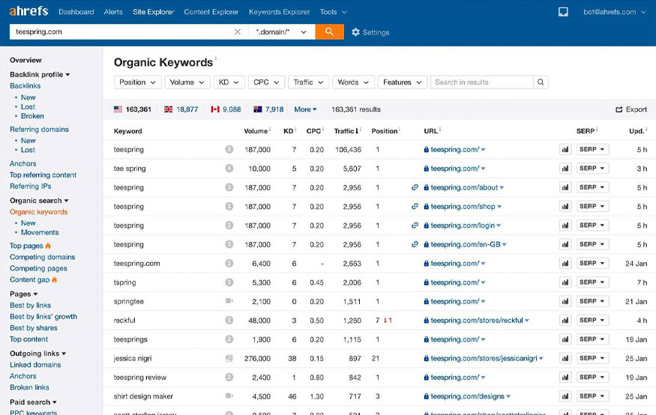Click the magnifier in Search in results
The height and width of the screenshot is (415, 656).
tap(541, 82)
